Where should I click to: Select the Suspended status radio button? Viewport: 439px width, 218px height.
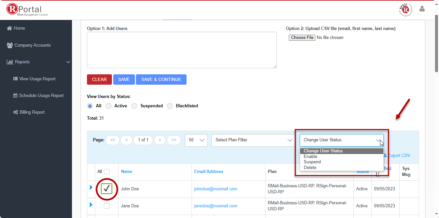(134, 106)
